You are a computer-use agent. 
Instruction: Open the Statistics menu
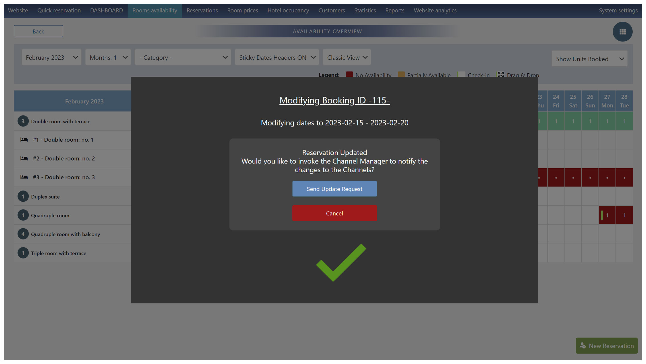[365, 11]
